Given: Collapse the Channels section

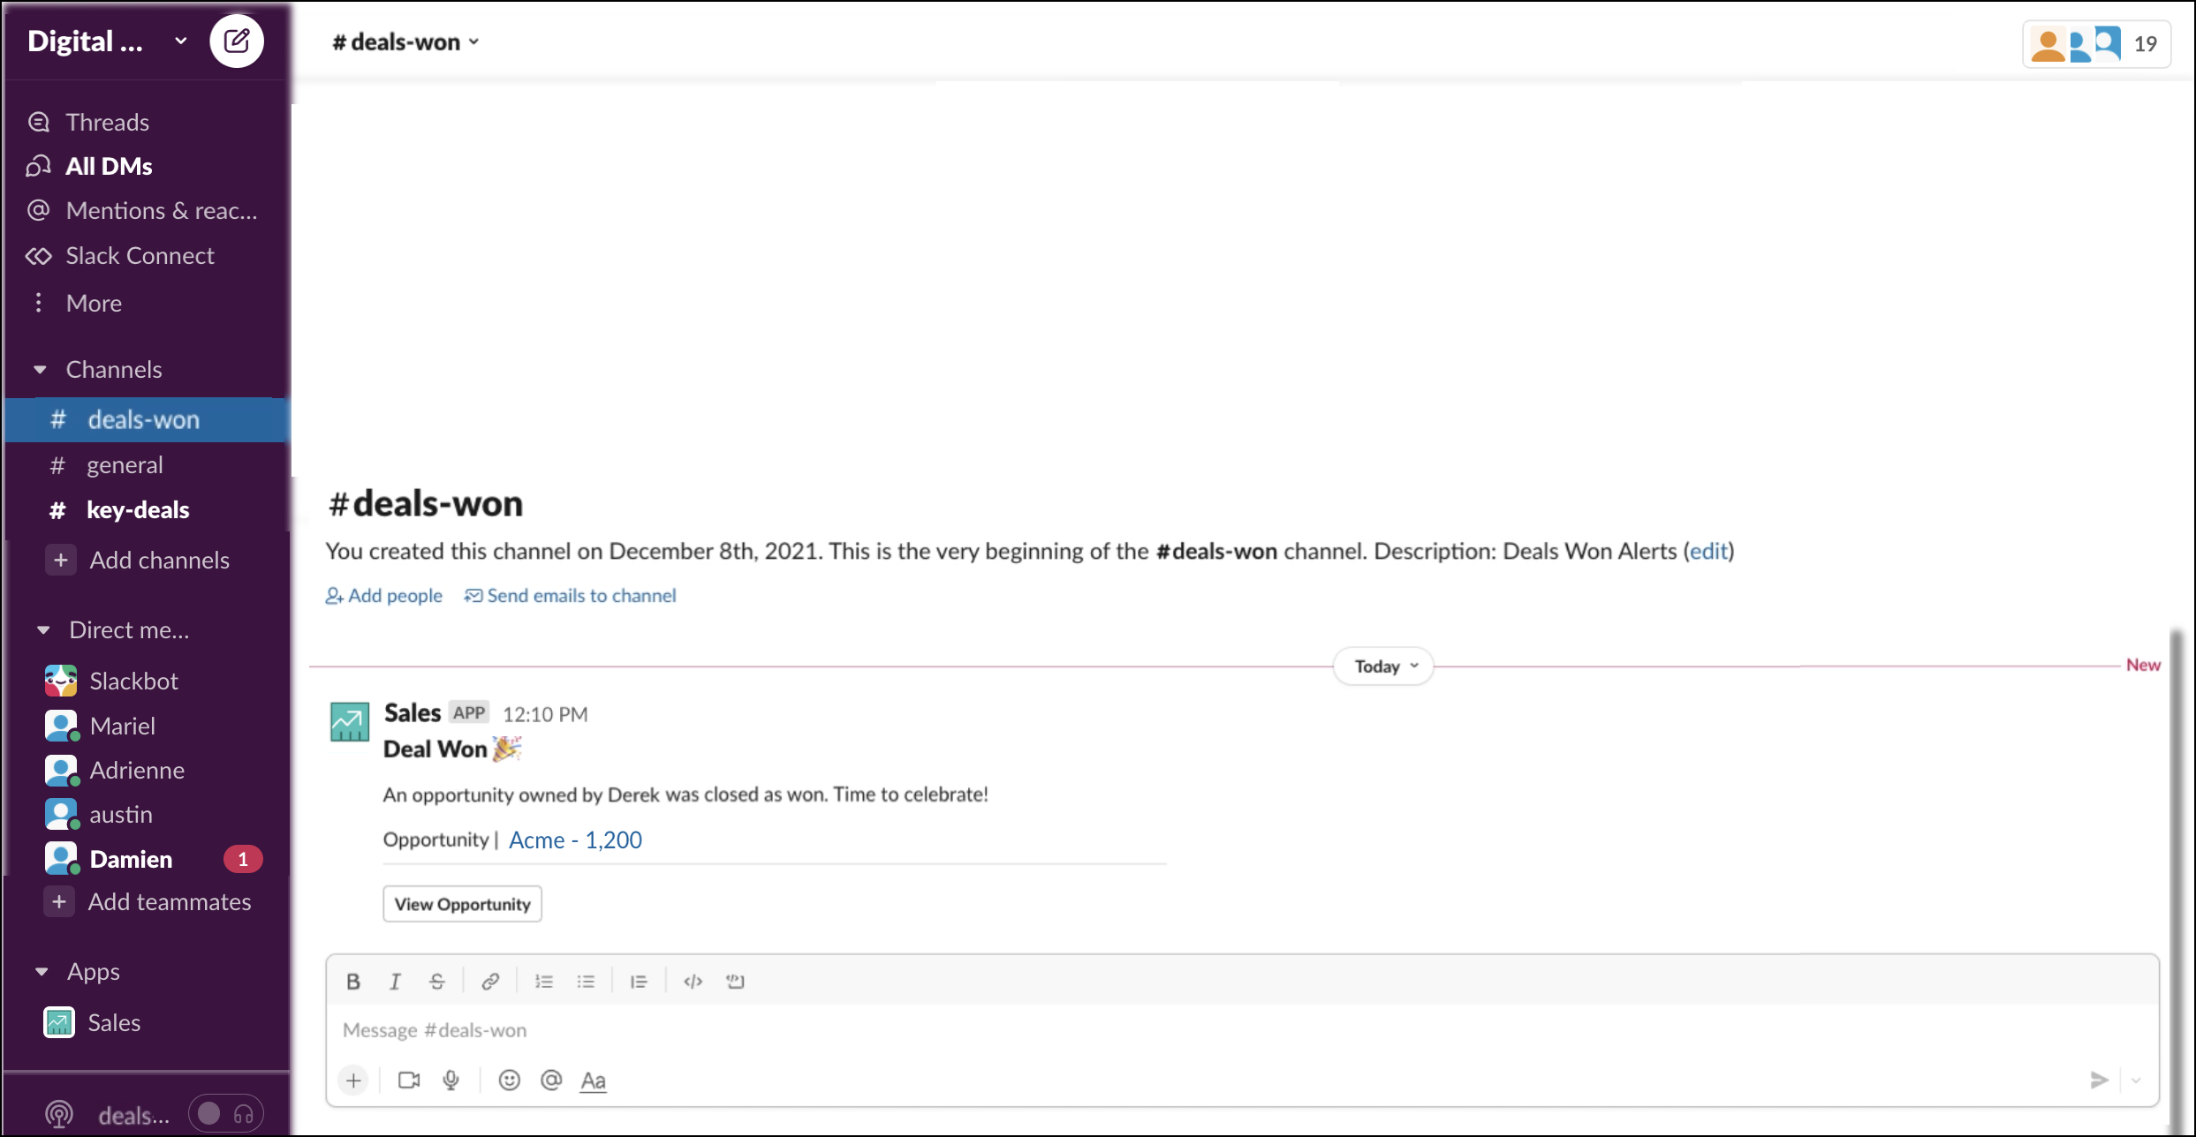Looking at the screenshot, I should click(x=41, y=369).
